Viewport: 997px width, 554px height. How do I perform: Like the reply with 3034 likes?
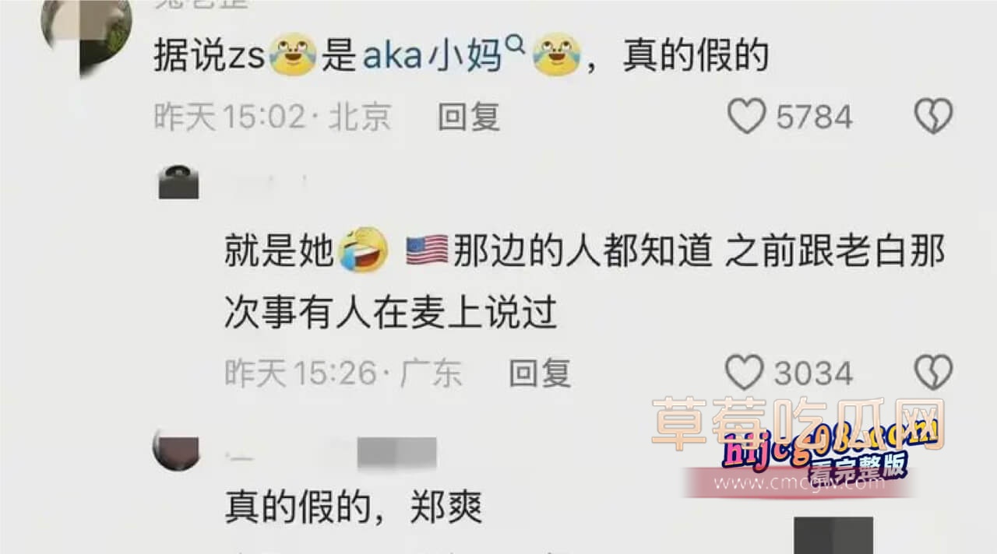point(745,373)
